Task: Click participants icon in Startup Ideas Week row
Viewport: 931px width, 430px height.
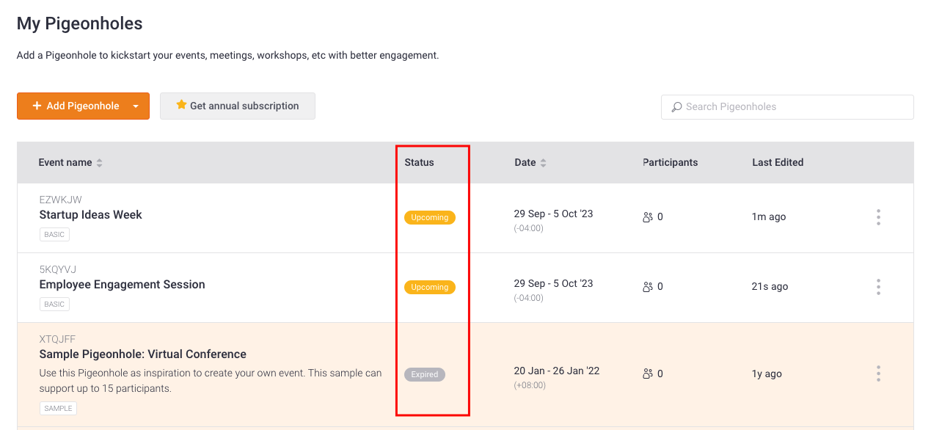Action: click(x=648, y=217)
